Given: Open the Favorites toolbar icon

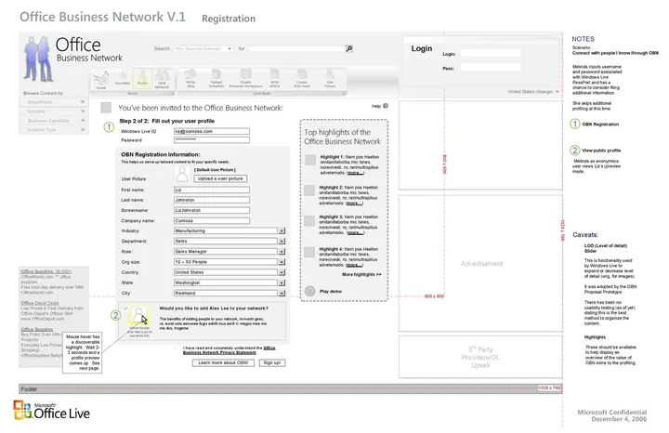Looking at the screenshot, I should click(x=123, y=78).
